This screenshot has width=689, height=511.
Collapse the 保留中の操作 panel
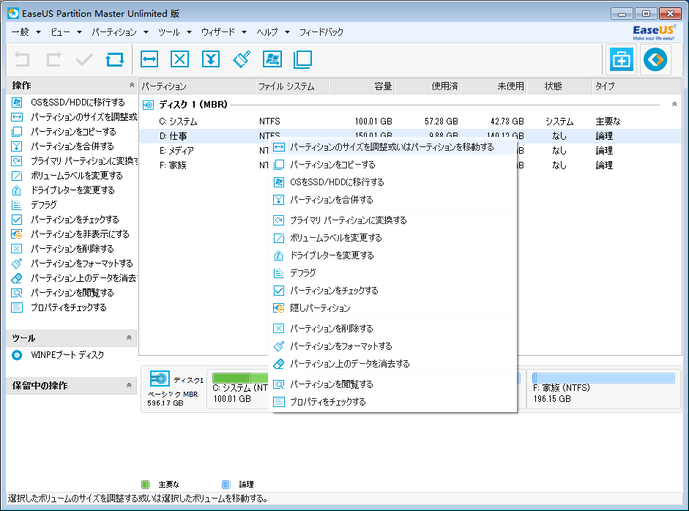[x=129, y=385]
